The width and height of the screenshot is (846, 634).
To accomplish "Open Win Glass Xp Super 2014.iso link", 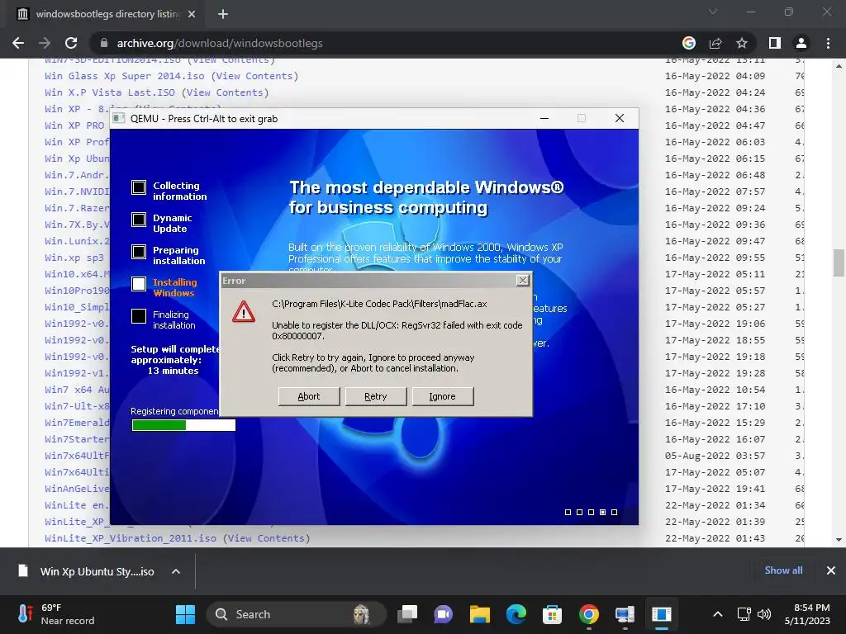I will tap(125, 76).
